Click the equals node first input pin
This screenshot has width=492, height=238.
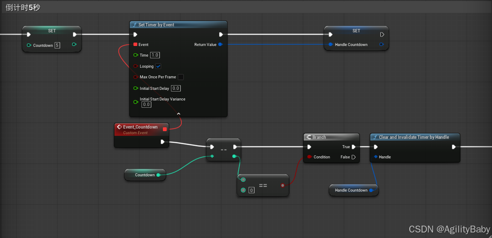243,179
